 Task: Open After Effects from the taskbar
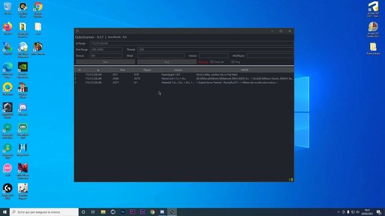click(143, 212)
